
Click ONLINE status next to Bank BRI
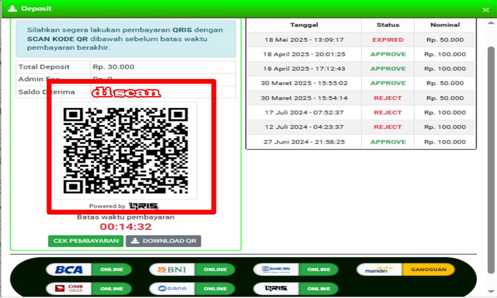pyautogui.click(x=318, y=269)
